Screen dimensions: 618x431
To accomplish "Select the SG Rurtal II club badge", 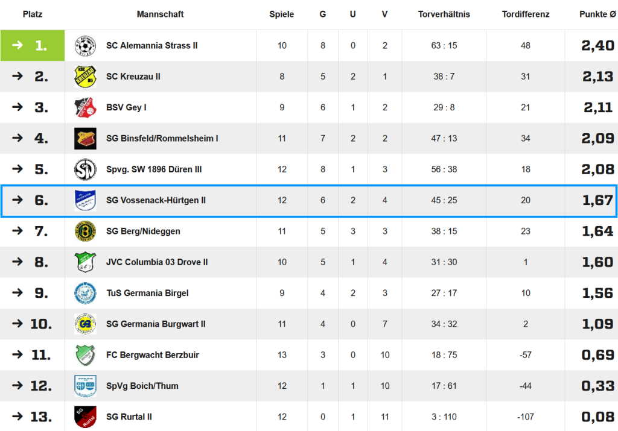I will pyautogui.click(x=85, y=417).
